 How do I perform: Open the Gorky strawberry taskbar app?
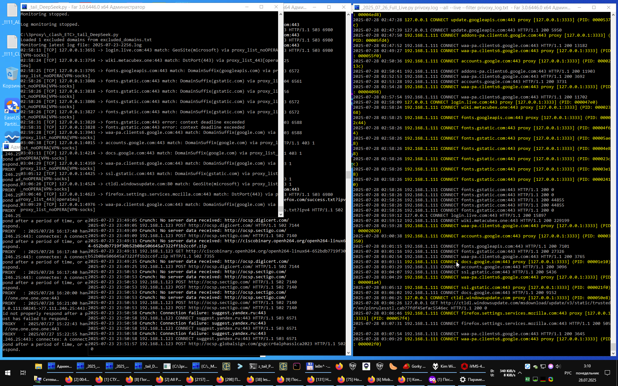[415, 366]
